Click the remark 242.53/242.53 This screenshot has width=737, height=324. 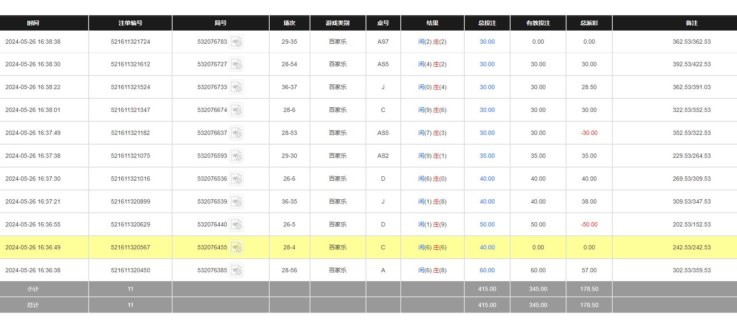(x=692, y=247)
